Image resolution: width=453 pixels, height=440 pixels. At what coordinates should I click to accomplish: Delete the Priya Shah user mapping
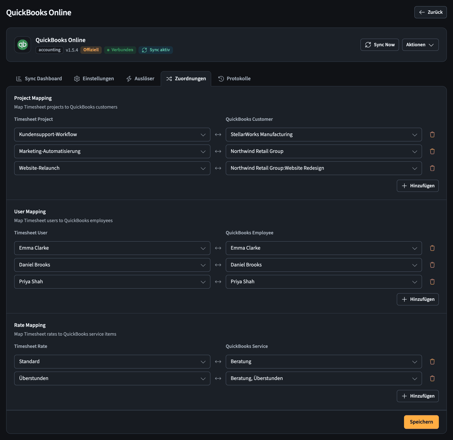pos(432,282)
